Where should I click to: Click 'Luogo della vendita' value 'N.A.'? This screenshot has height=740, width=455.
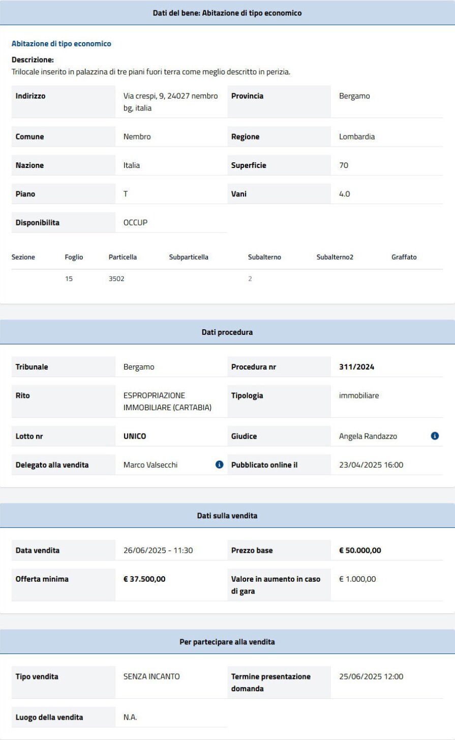tap(130, 717)
